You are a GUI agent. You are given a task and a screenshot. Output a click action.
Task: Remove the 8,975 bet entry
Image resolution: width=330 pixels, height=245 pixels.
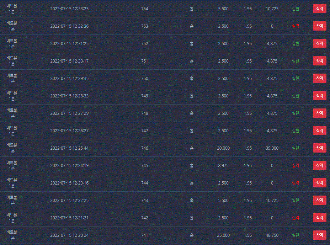pyautogui.click(x=319, y=165)
